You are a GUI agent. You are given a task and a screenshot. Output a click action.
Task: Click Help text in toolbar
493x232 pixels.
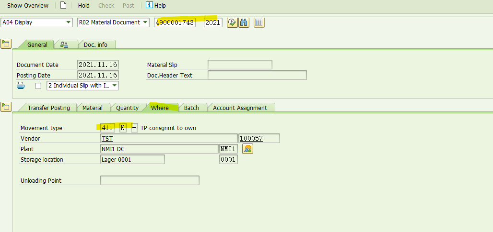pyautogui.click(x=160, y=5)
